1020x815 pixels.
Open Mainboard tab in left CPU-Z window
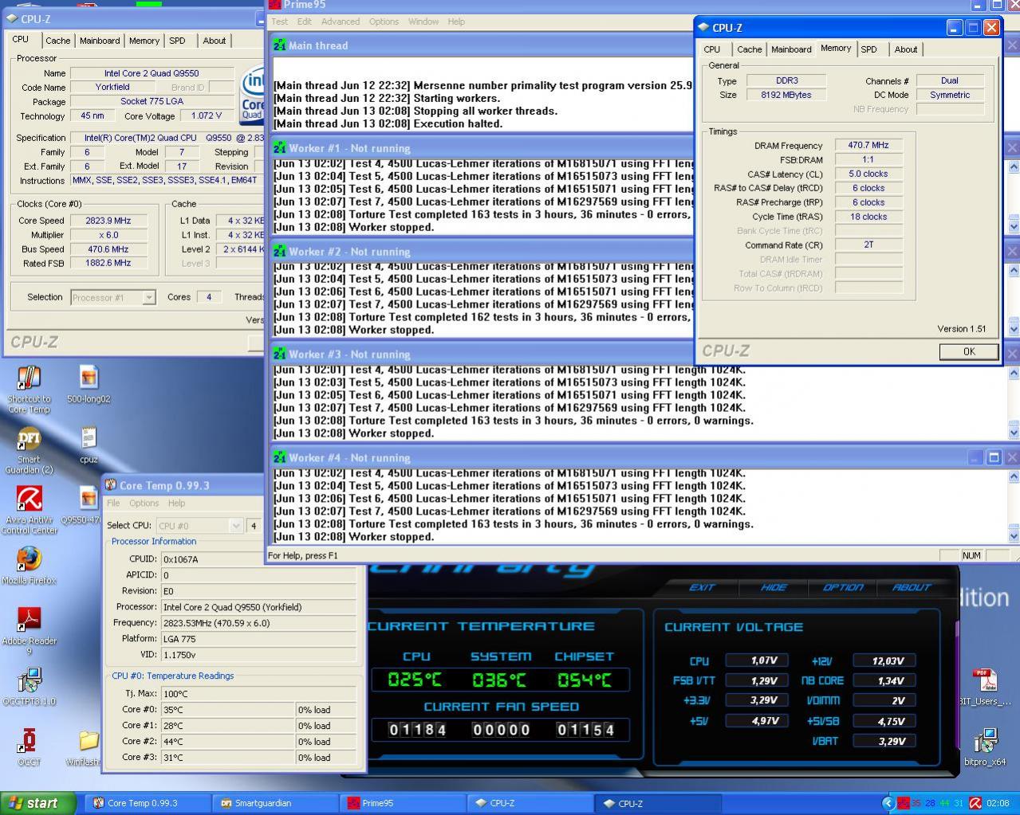click(x=100, y=41)
